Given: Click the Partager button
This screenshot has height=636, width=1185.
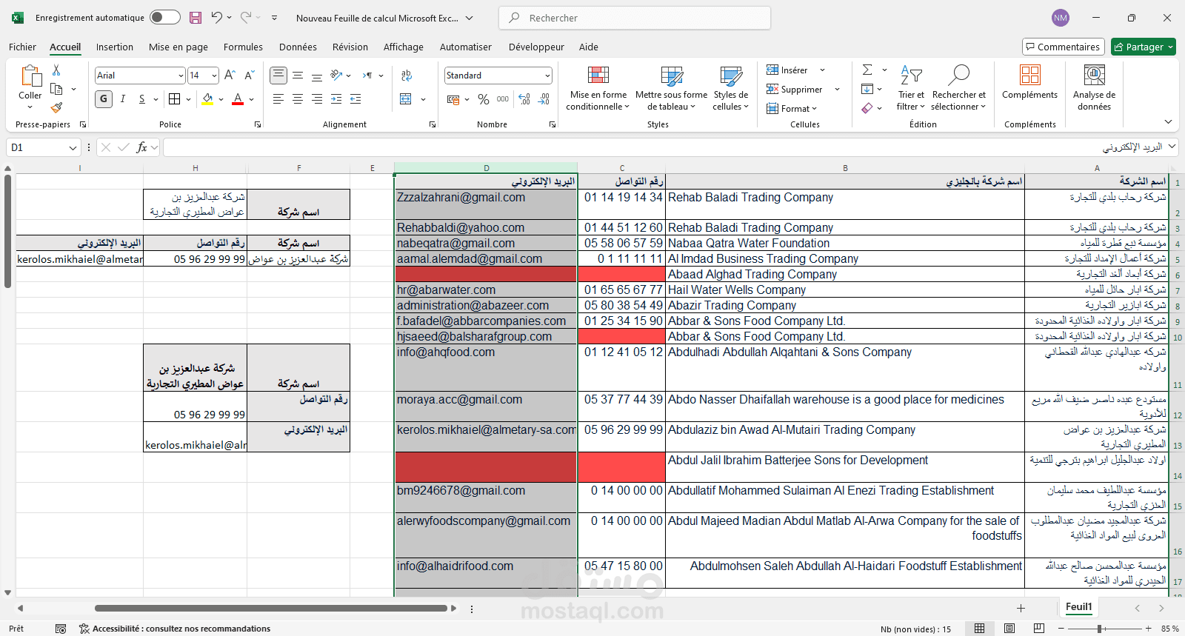Looking at the screenshot, I should pos(1144,47).
